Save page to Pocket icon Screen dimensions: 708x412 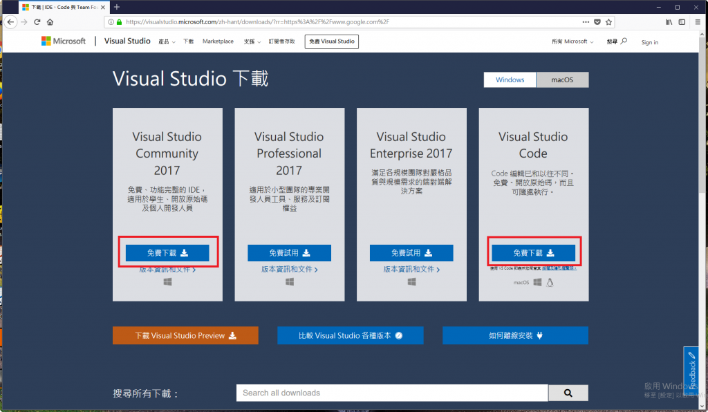tap(597, 21)
